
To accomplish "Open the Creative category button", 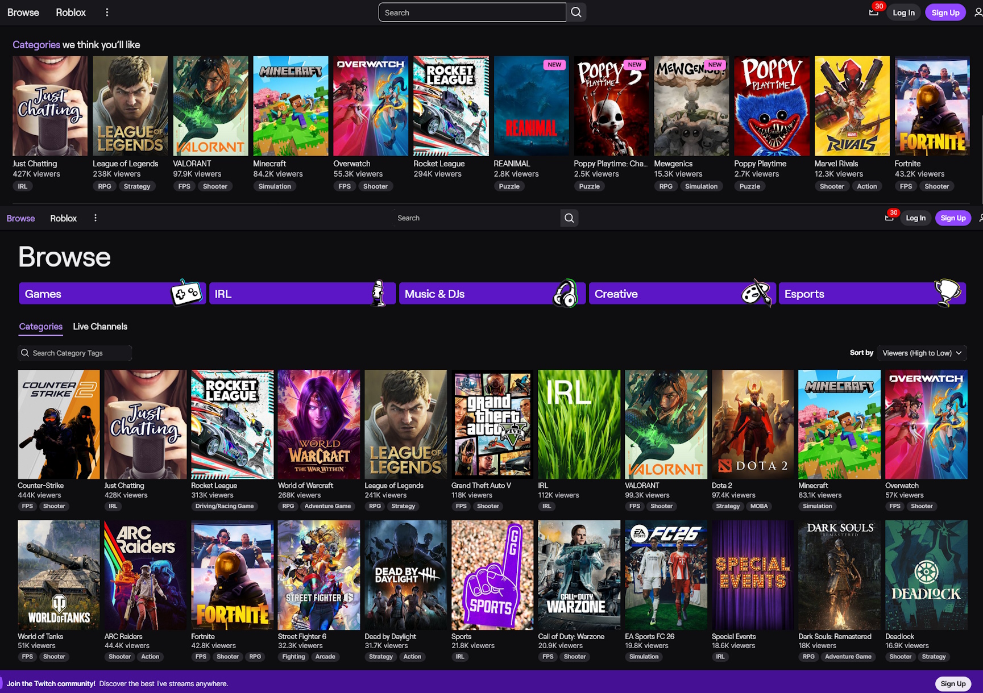I will tap(682, 294).
